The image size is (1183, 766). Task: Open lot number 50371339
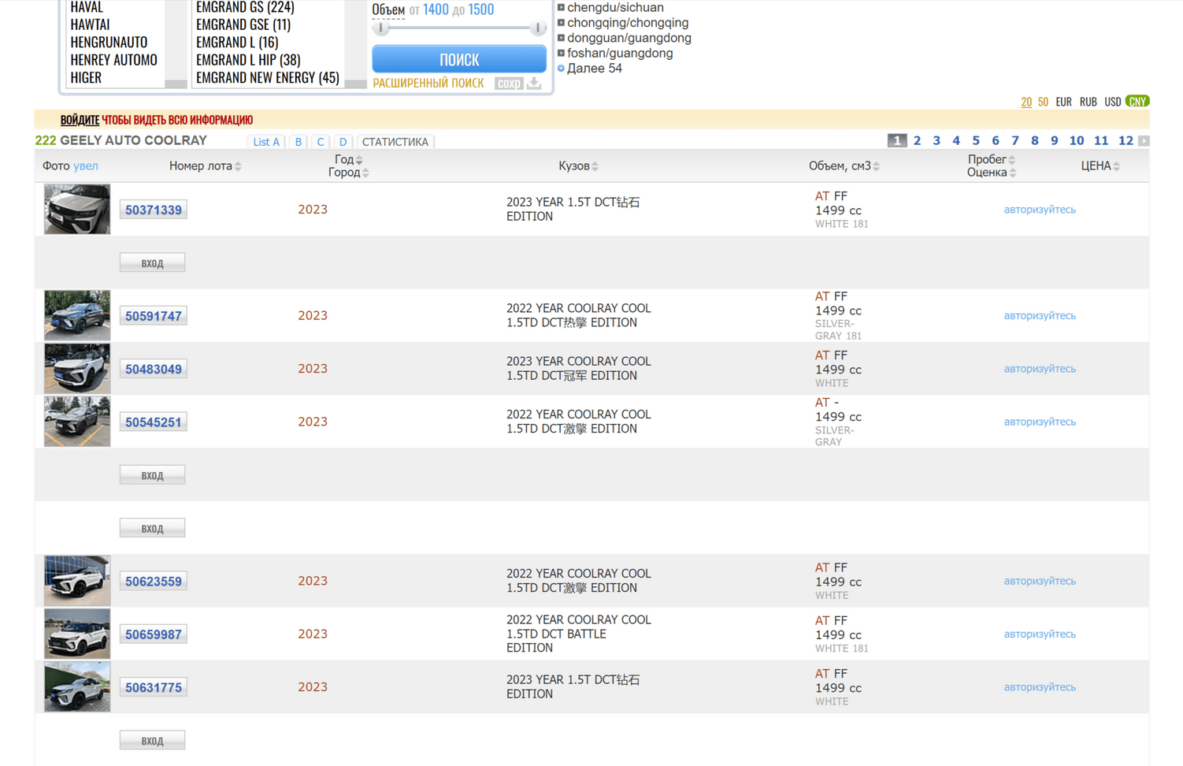point(154,210)
